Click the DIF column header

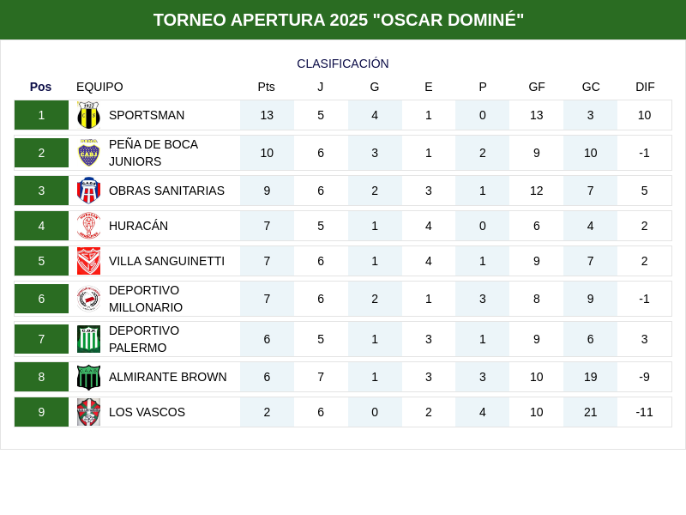click(x=645, y=87)
